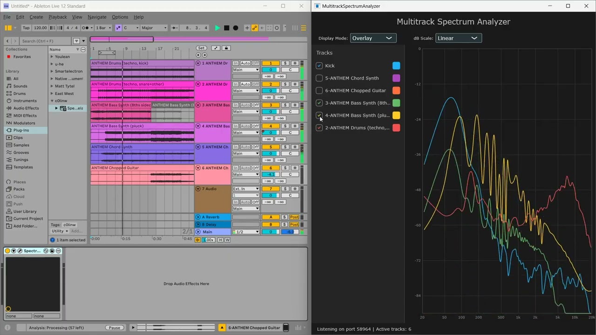The image size is (596, 335).
Task: Open the Playback menu
Action: point(58,17)
